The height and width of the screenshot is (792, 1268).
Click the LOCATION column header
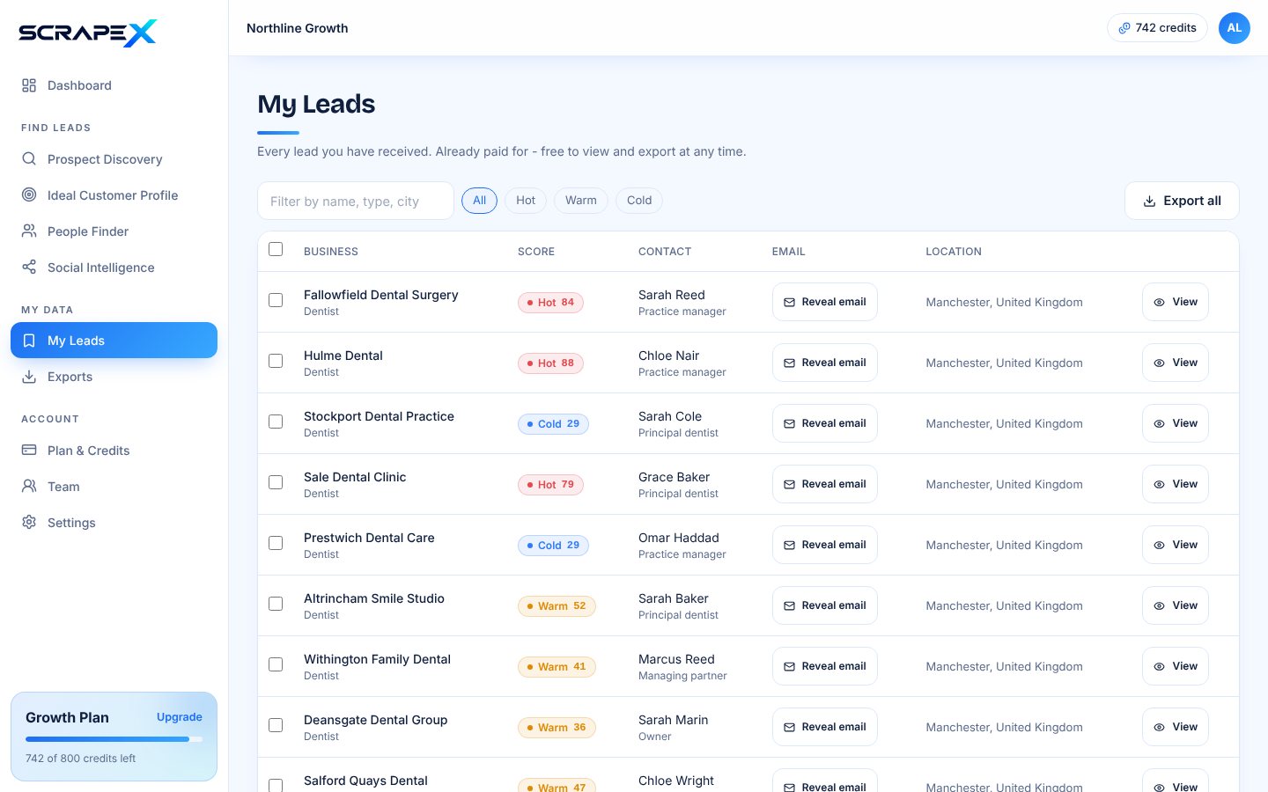tap(954, 252)
